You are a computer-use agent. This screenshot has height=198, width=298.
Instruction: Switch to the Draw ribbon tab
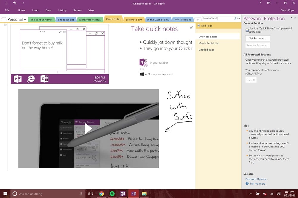pos(48,10)
